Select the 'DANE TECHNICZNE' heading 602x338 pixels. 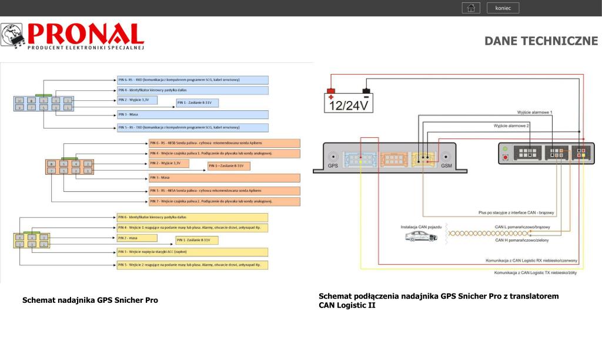[541, 41]
